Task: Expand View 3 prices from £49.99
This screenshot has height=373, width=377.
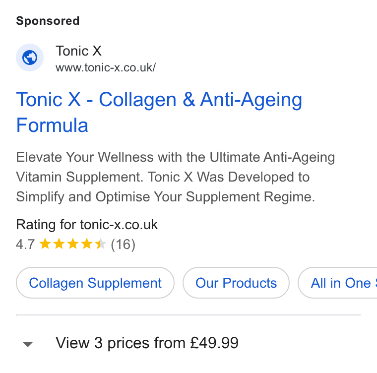Action: (147, 343)
